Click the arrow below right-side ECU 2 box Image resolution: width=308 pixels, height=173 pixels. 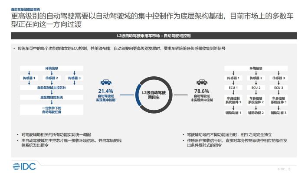point(256,92)
